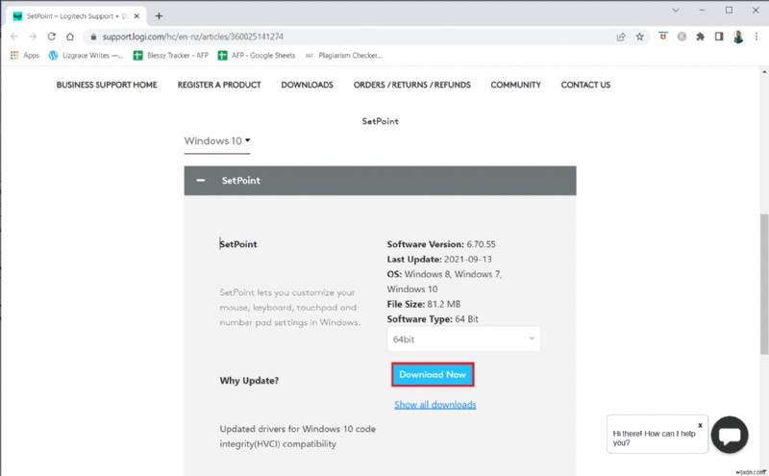Open the Extensions puzzle icon
Viewport: 769px width, 476px height.
(701, 37)
